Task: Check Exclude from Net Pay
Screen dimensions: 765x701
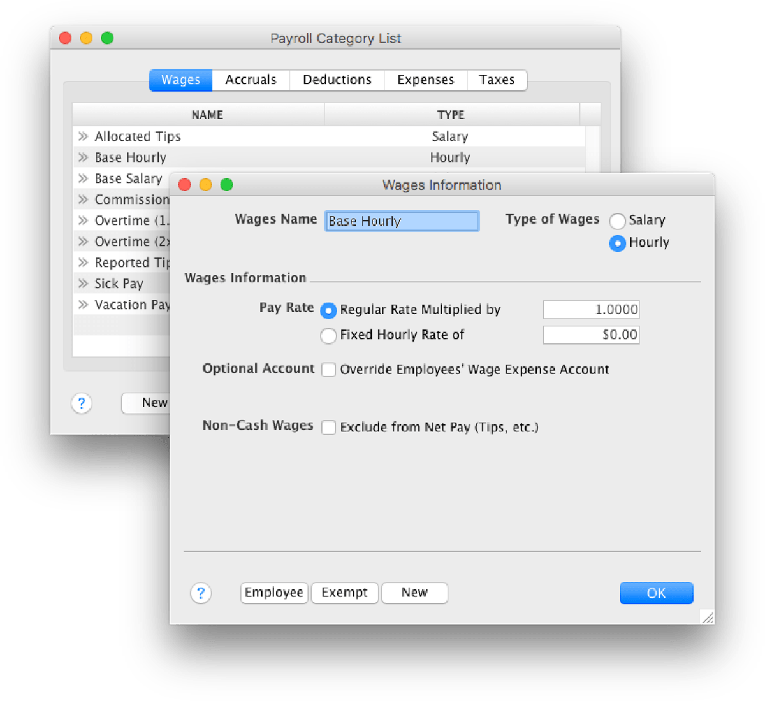Action: [x=328, y=428]
